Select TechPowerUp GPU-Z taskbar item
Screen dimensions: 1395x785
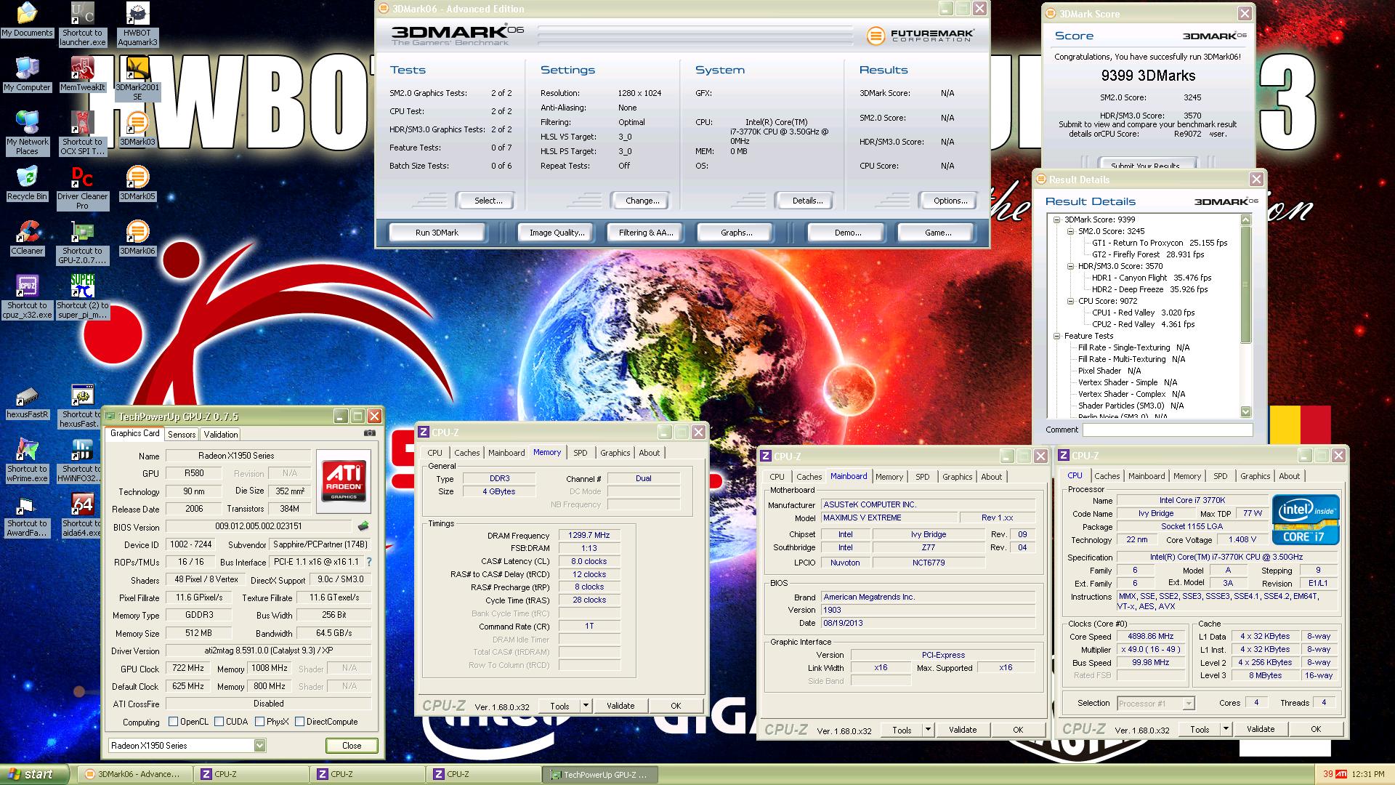[599, 774]
